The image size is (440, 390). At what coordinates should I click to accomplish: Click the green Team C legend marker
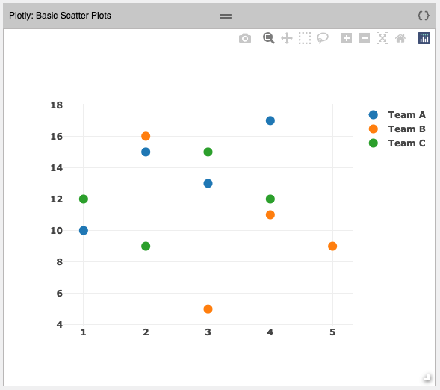374,143
